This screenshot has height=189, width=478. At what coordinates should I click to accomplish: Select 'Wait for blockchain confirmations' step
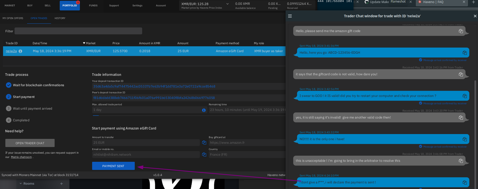tap(35, 85)
